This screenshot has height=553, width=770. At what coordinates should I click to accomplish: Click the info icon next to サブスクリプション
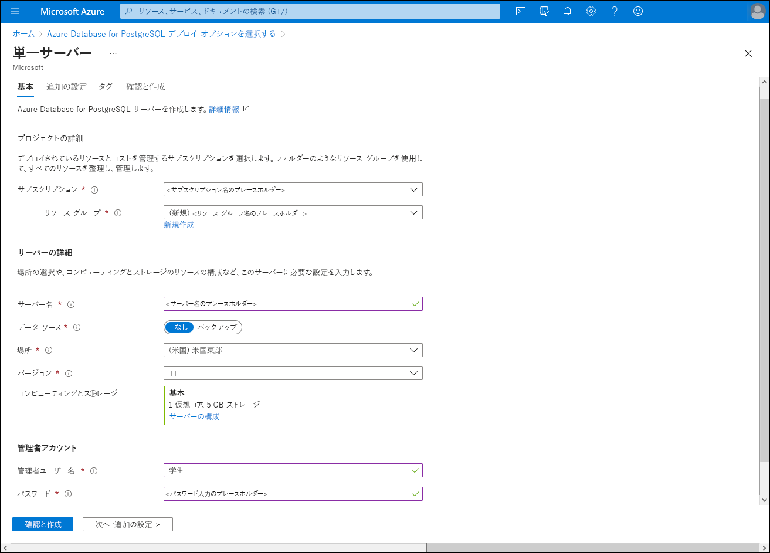[94, 190]
